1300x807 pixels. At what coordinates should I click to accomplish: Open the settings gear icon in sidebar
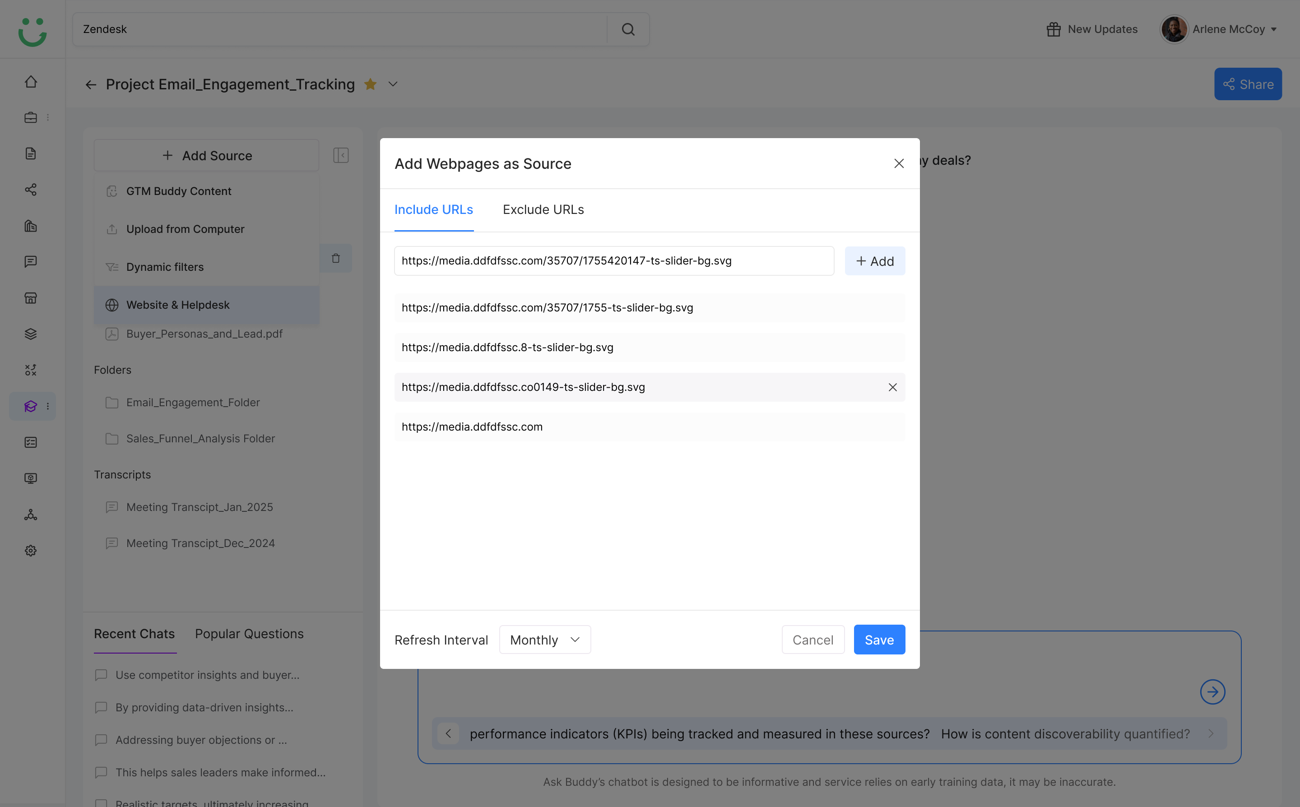click(31, 551)
